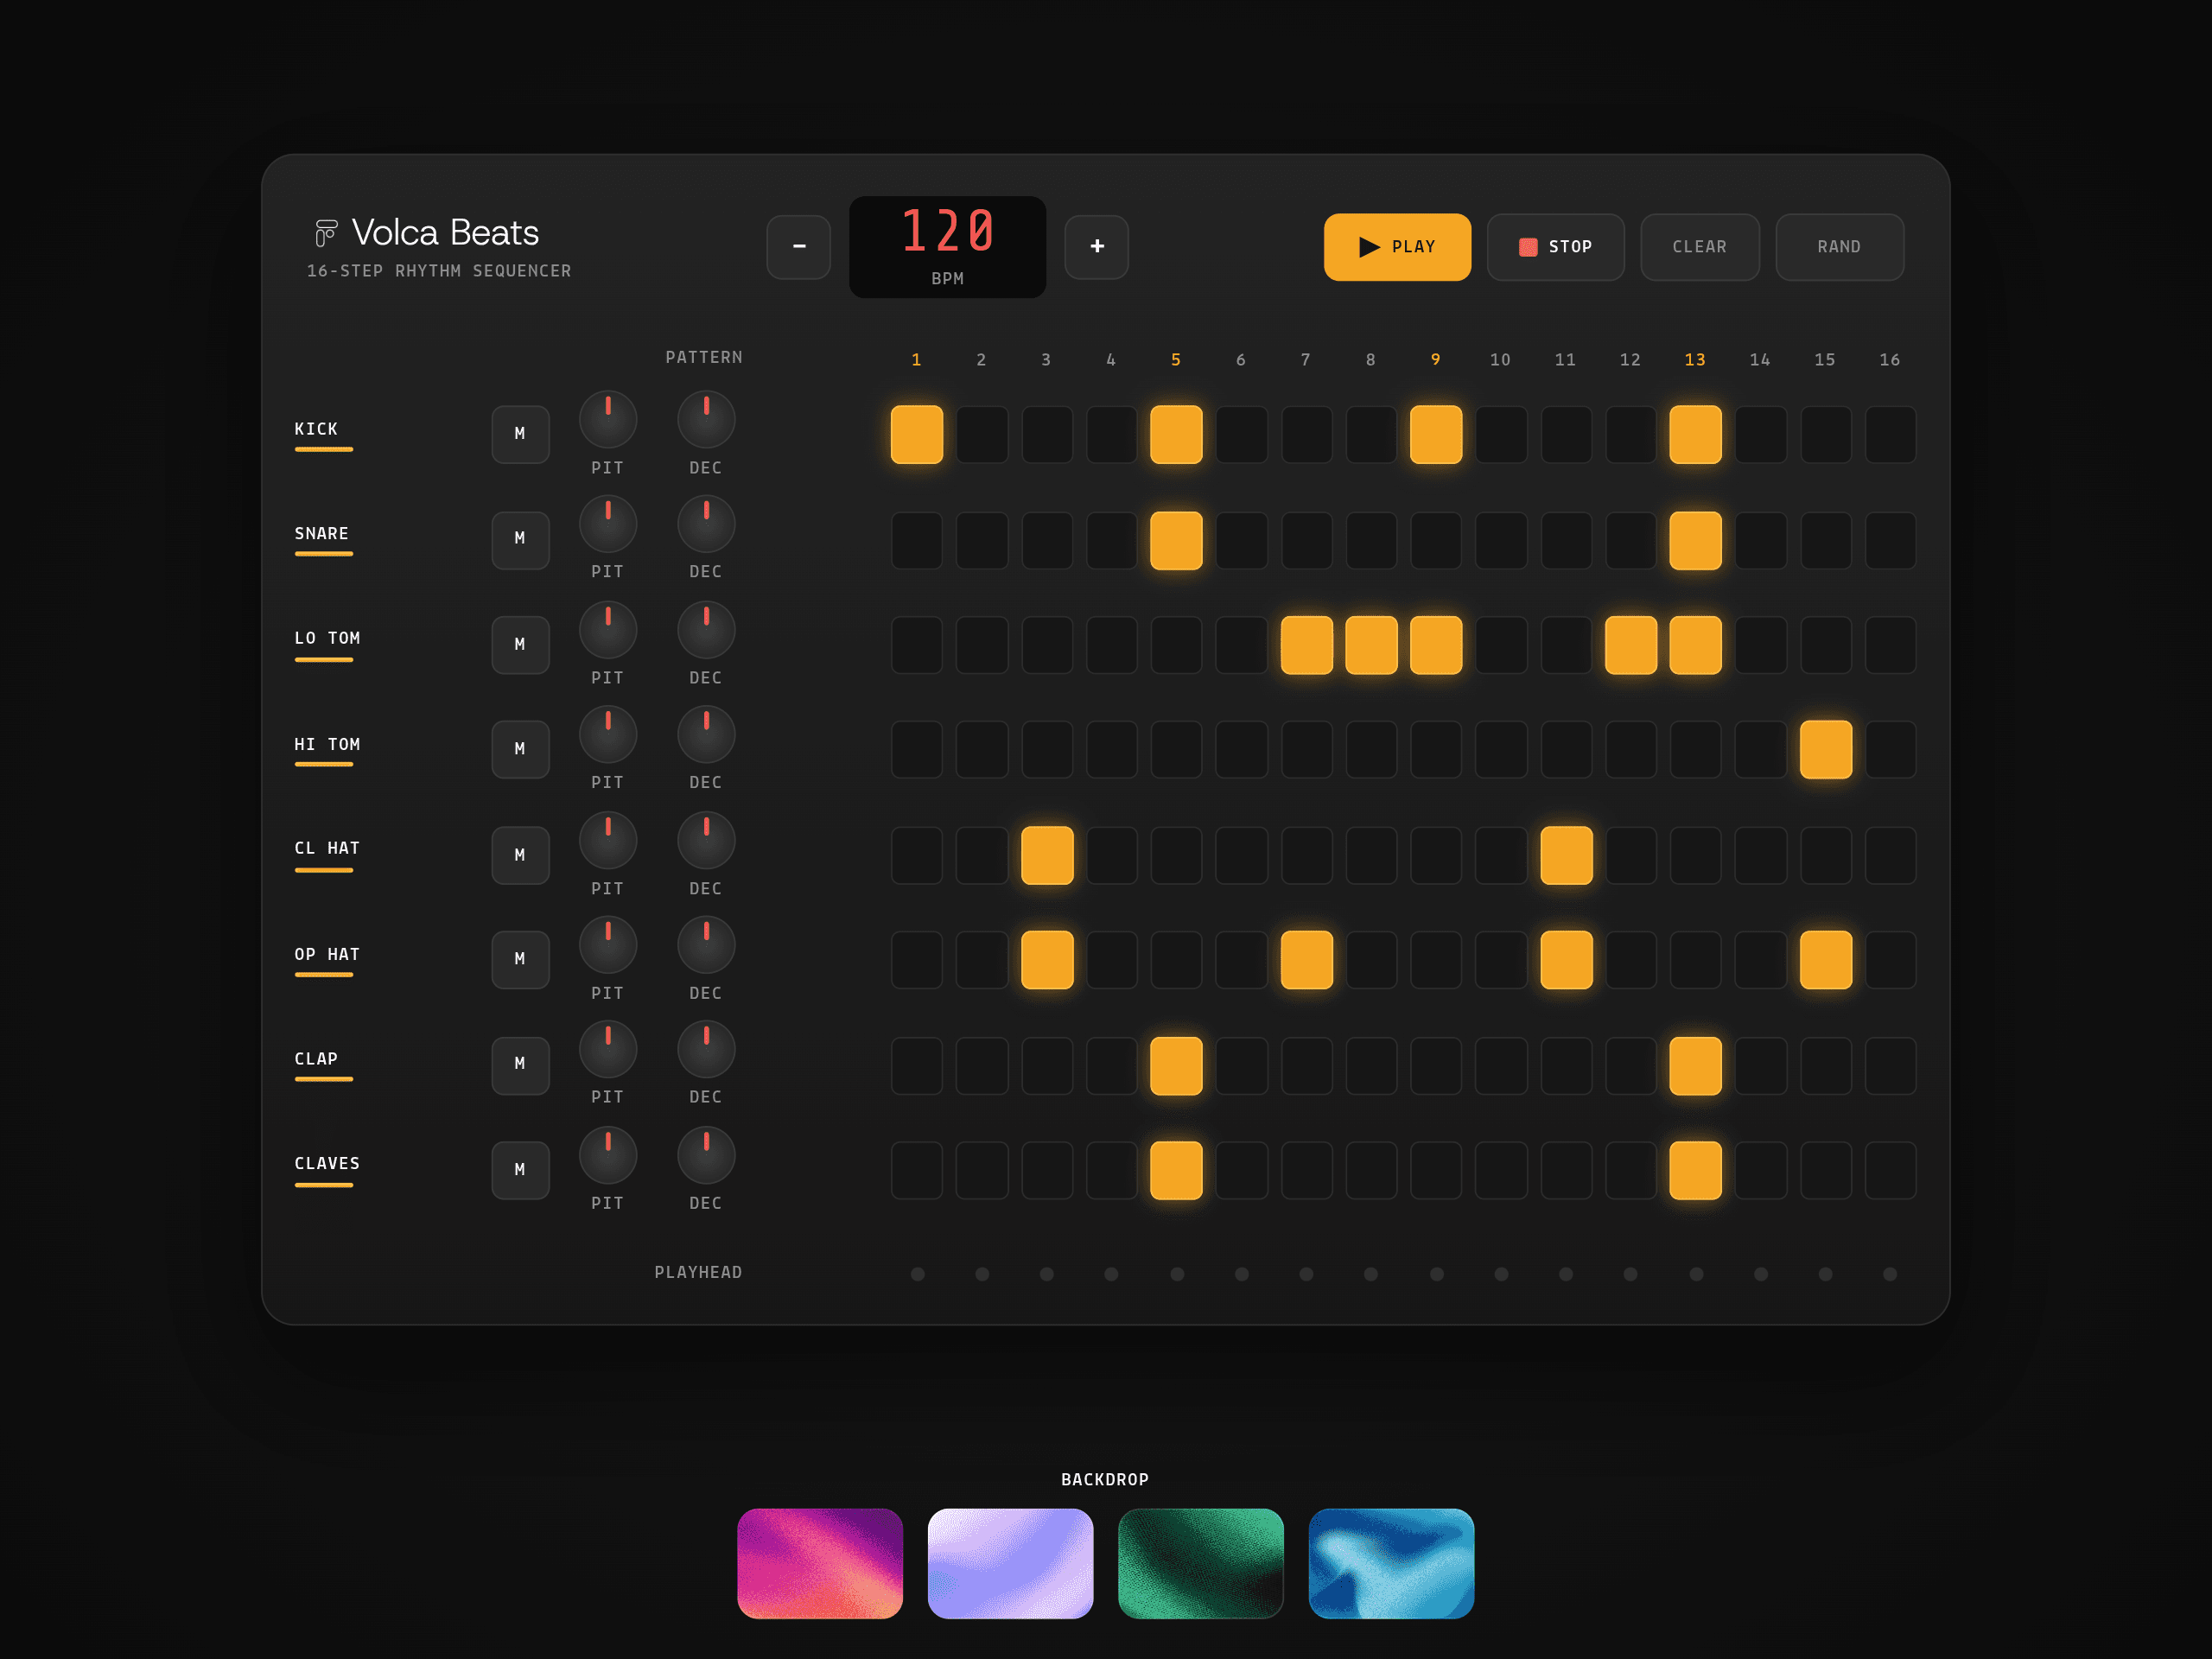2212x1659 pixels.
Task: Click the CL HAT pitch knob
Action: pyautogui.click(x=608, y=841)
